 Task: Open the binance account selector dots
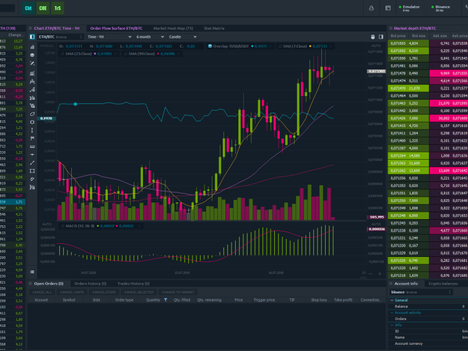coord(449,292)
